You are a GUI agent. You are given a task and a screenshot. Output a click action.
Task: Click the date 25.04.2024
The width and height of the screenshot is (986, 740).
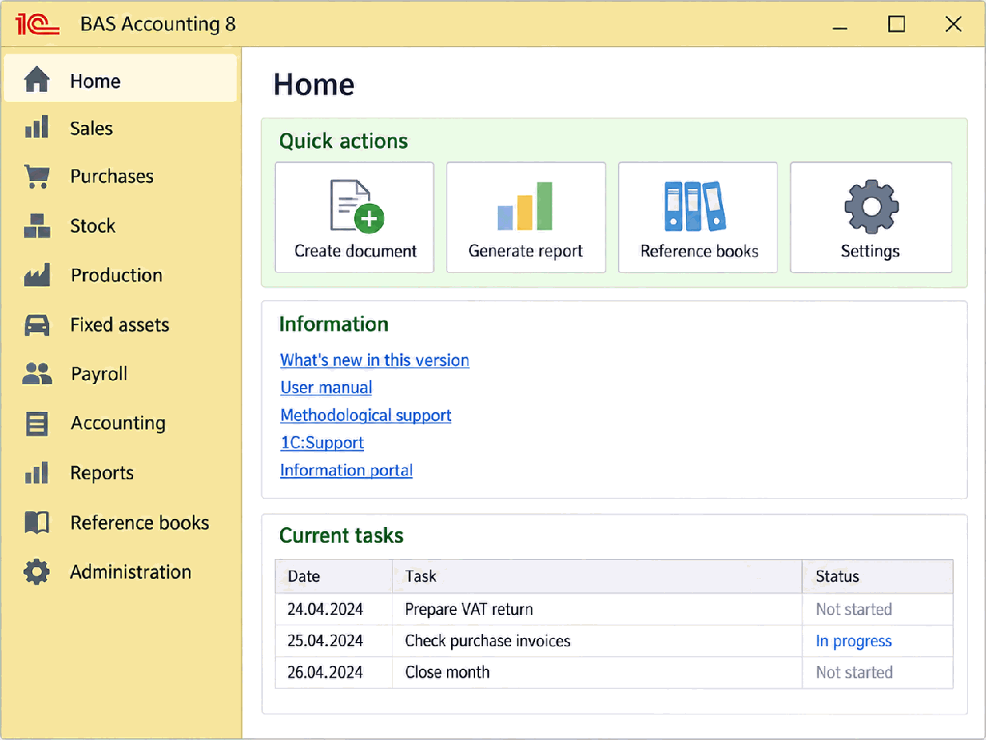point(325,641)
